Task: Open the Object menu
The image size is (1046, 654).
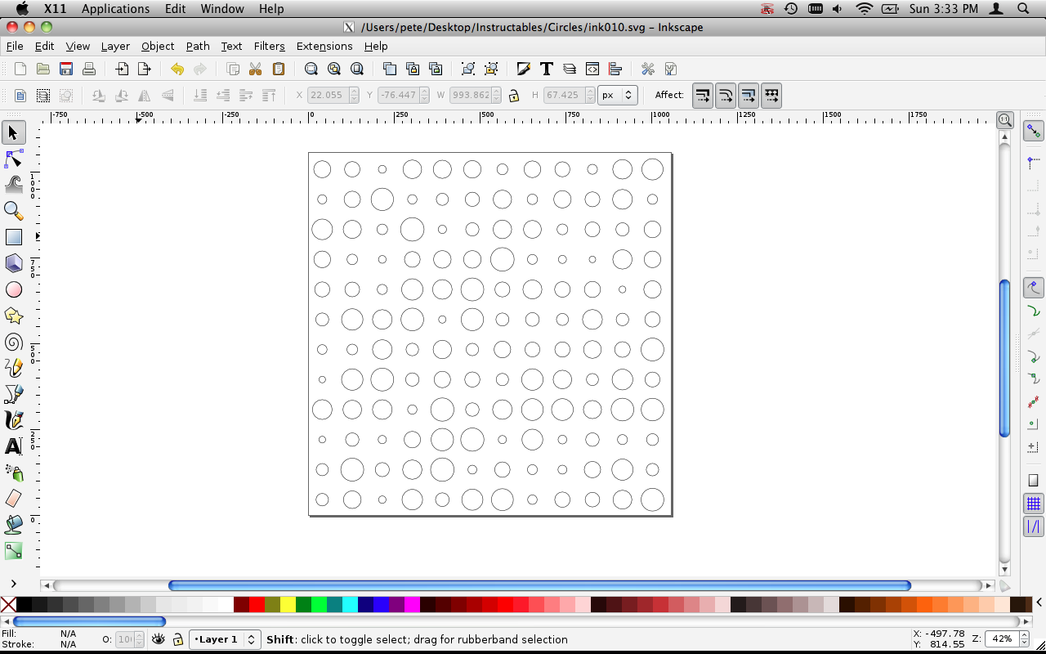Action: (158, 47)
